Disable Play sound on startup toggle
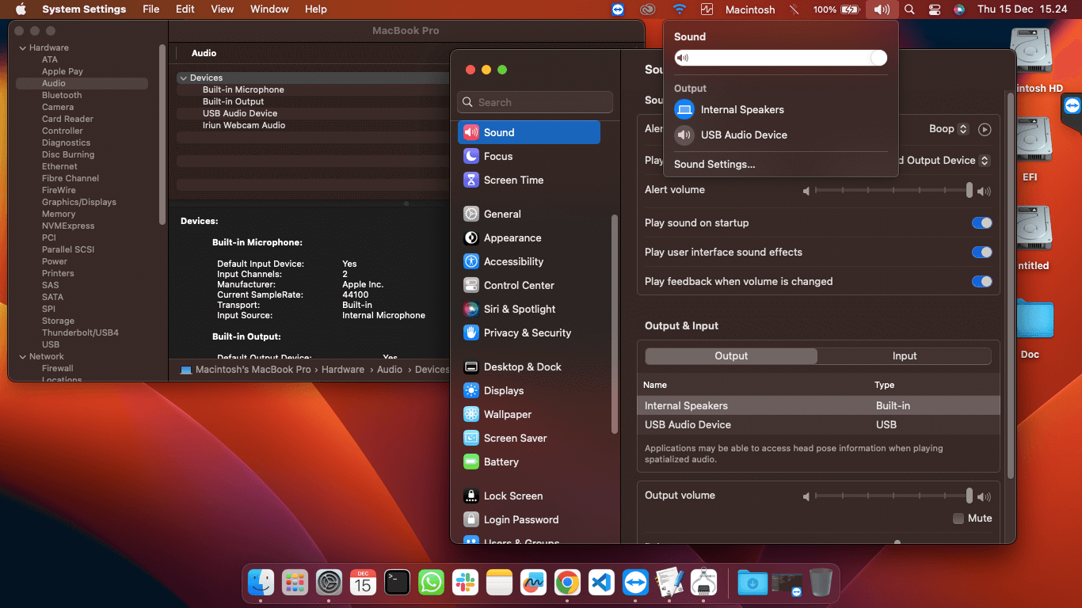Screen dimensions: 1082x608 [982, 223]
